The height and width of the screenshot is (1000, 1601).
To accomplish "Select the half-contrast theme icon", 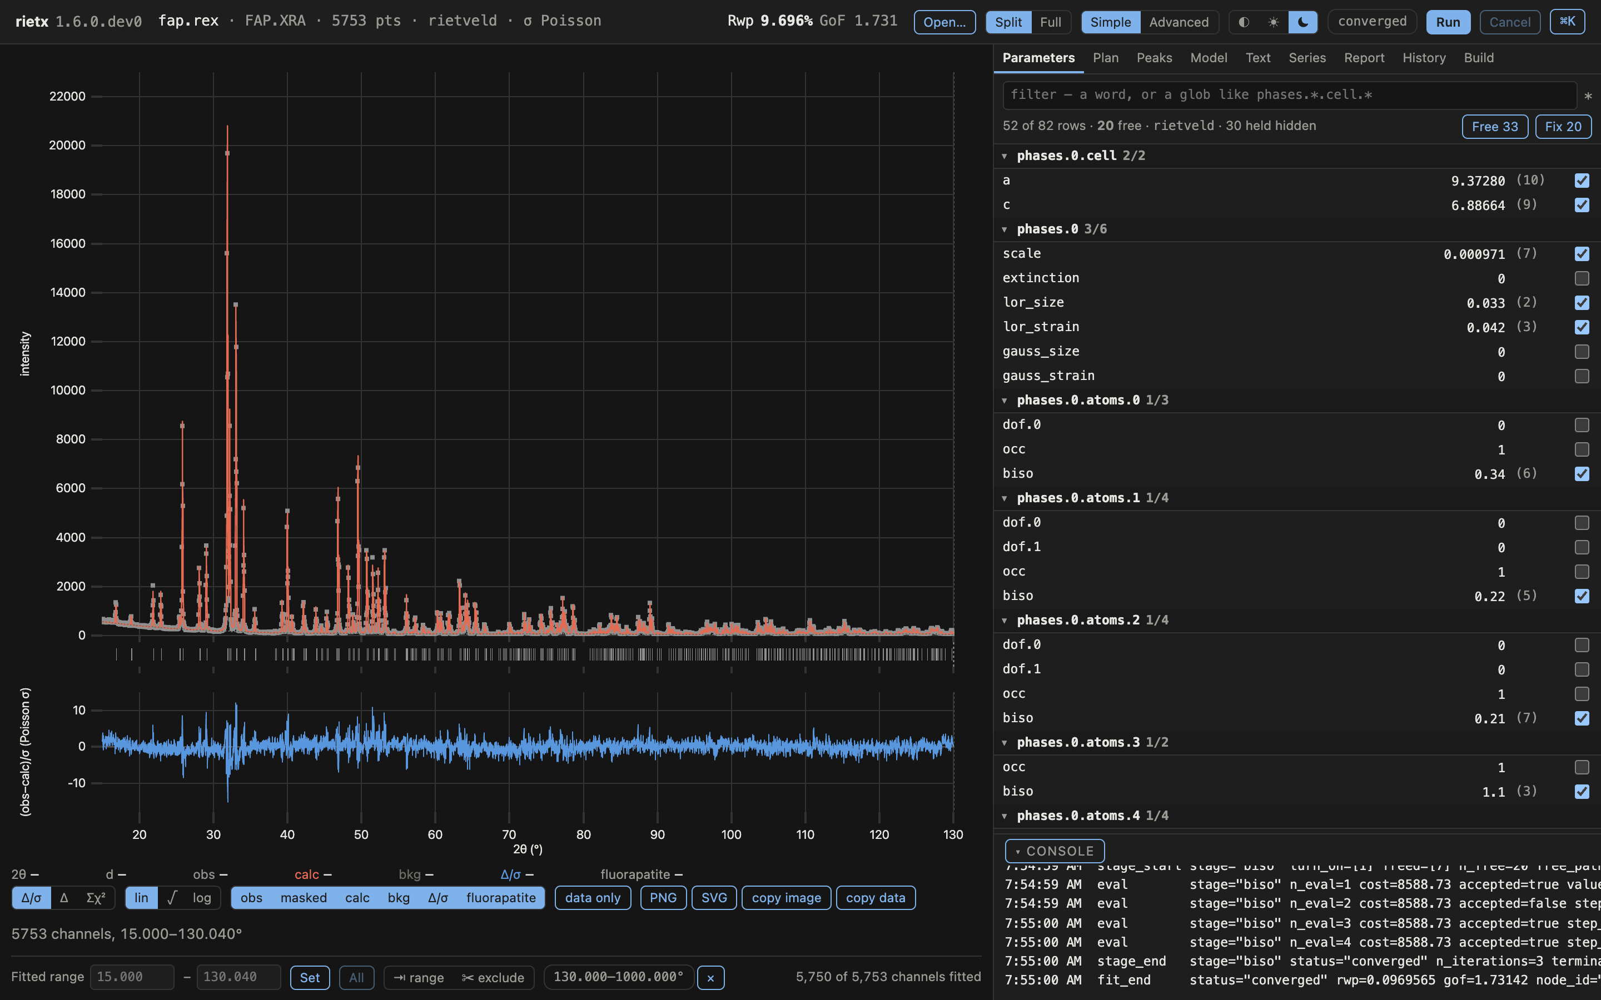I will point(1244,22).
